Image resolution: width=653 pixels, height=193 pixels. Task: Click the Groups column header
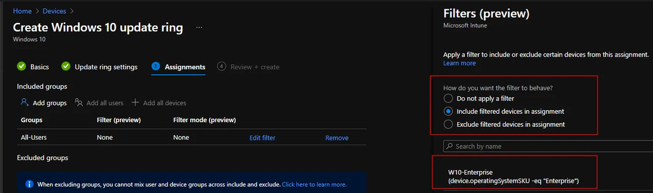pos(32,120)
